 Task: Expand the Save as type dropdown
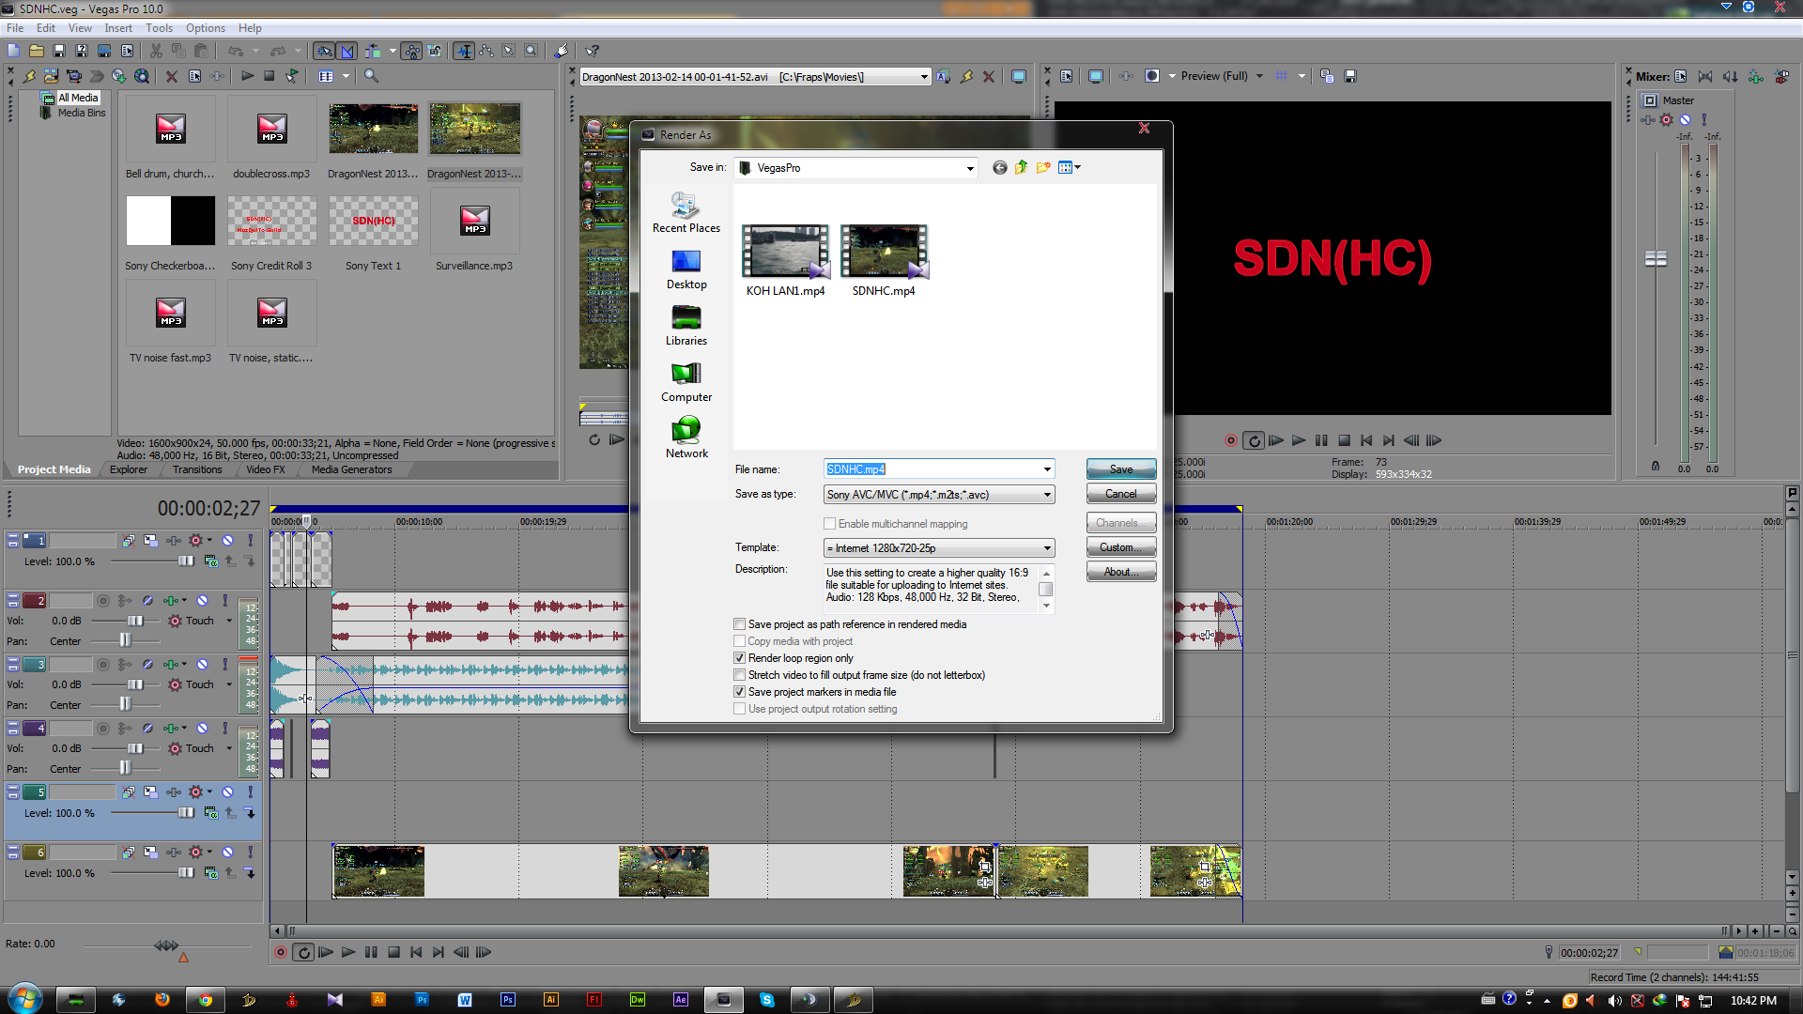[x=1047, y=495]
